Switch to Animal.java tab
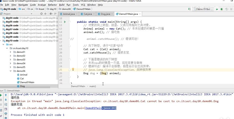 (x=69, y=14)
